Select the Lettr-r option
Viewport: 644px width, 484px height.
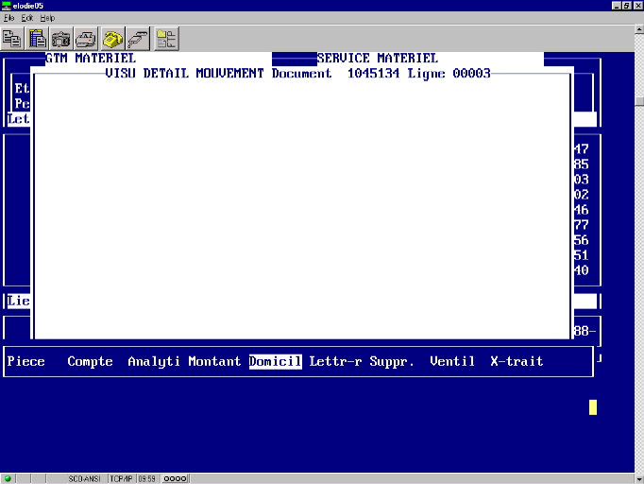(335, 361)
